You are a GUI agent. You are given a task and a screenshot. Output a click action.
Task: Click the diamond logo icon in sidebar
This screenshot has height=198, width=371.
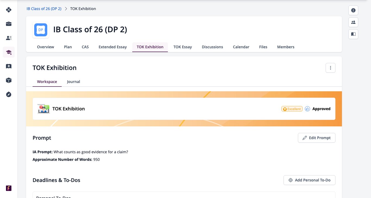pyautogui.click(x=9, y=10)
